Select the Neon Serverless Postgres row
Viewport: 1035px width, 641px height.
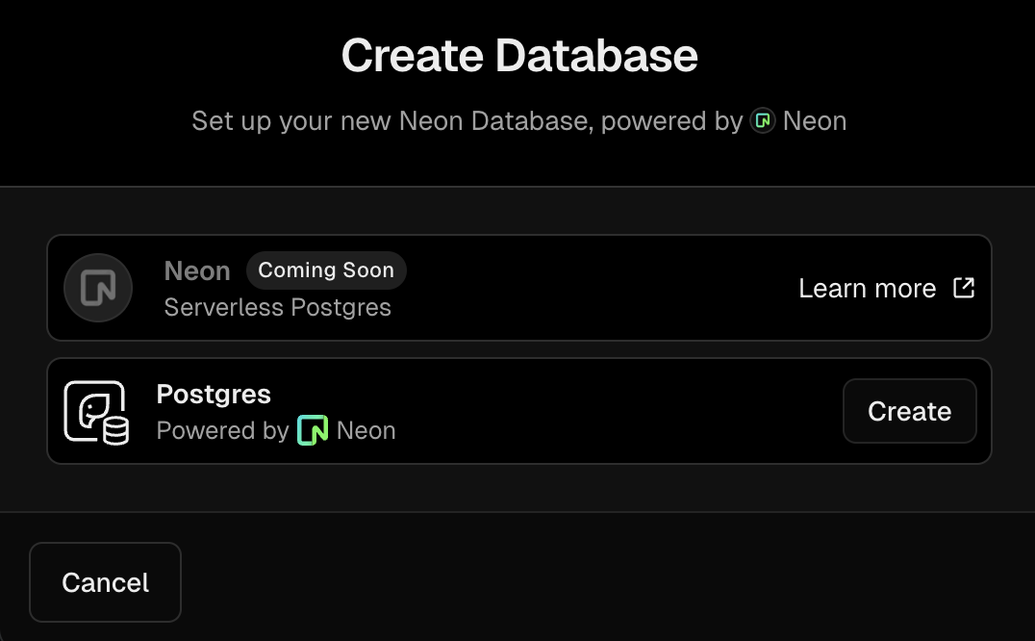pos(518,288)
